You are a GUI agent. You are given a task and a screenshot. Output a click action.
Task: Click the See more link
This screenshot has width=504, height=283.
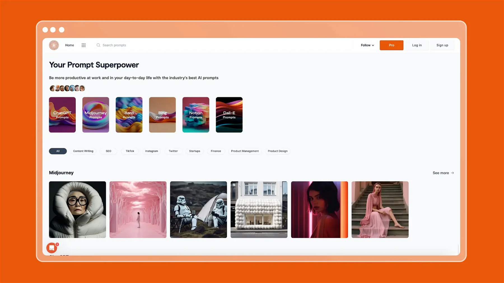(x=443, y=173)
